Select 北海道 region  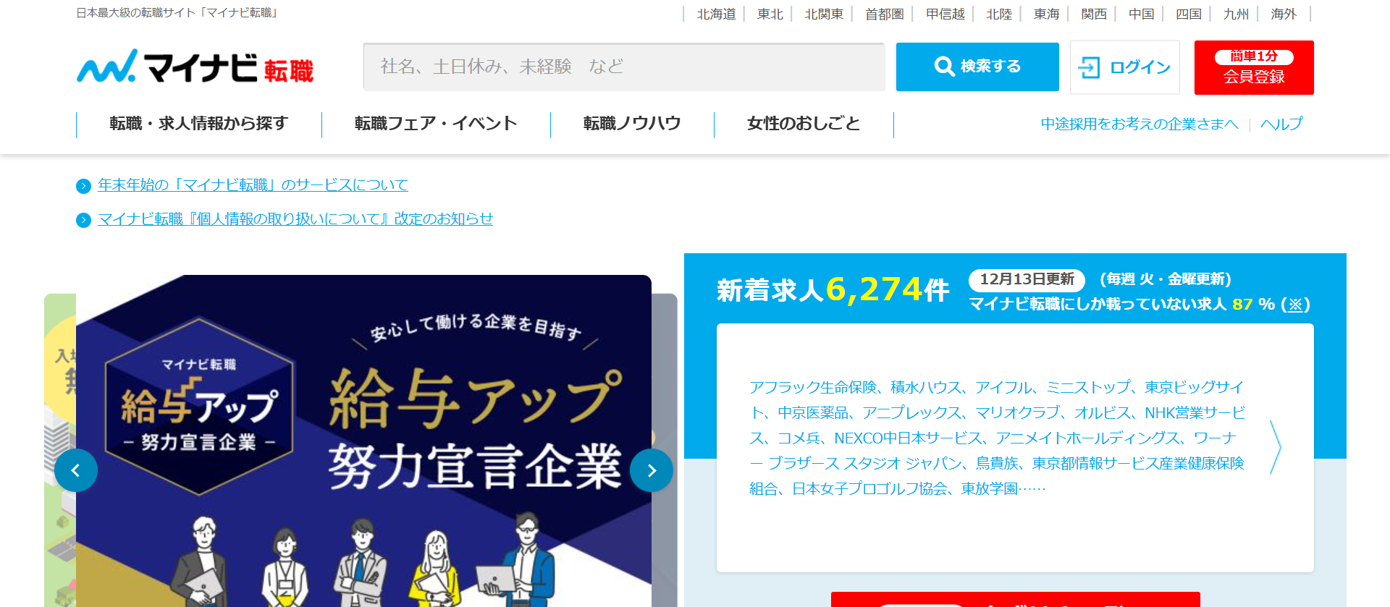(716, 14)
